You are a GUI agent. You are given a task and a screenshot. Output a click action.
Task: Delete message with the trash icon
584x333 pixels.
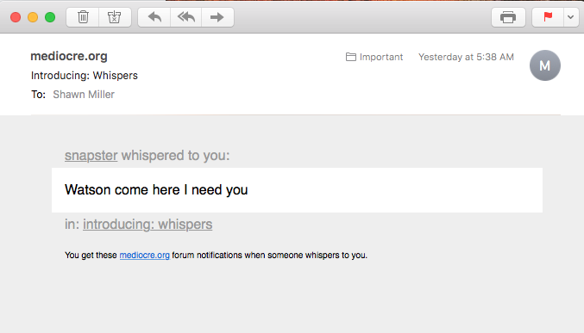(x=83, y=17)
